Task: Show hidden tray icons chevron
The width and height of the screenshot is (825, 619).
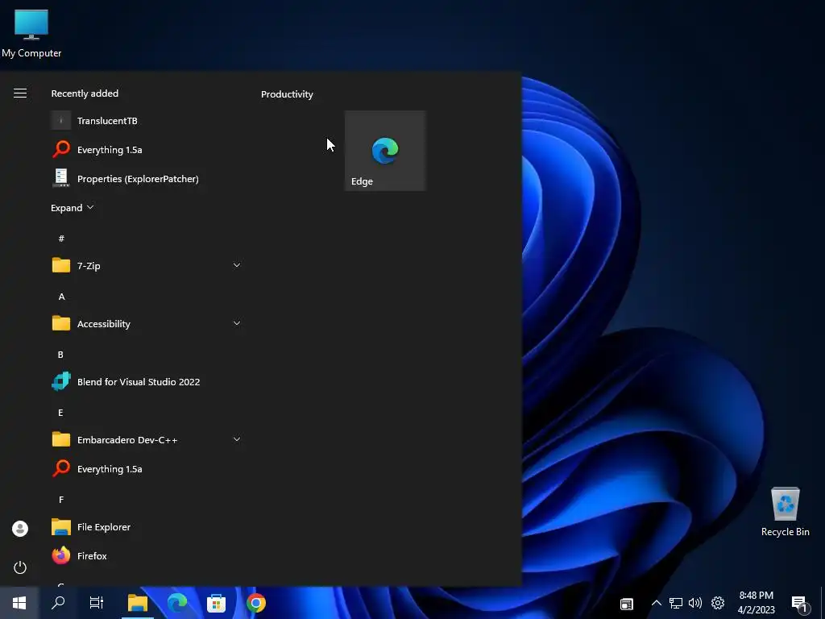Action: tap(656, 603)
